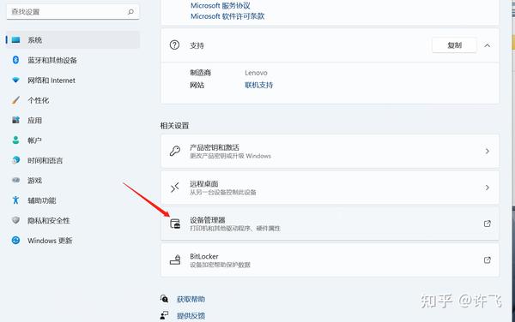Click the apps icon beside 应用
The image size is (515, 322).
click(x=15, y=120)
